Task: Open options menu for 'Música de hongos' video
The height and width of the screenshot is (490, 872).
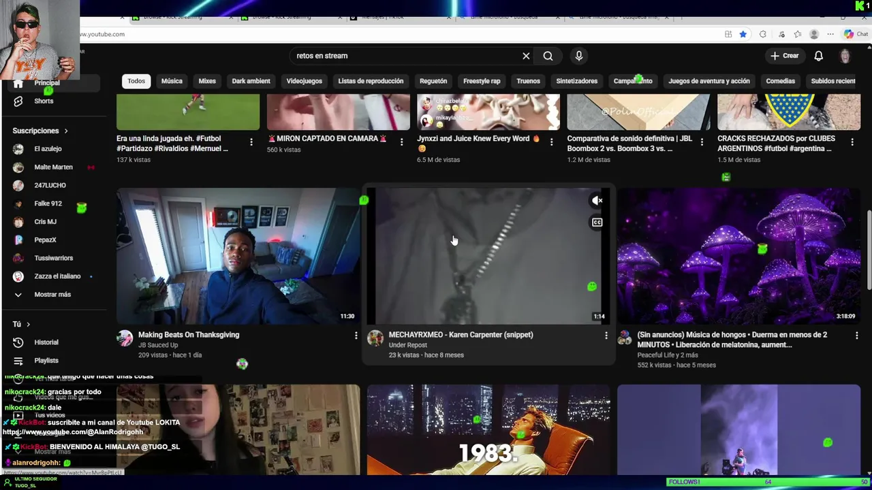Action: (856, 336)
